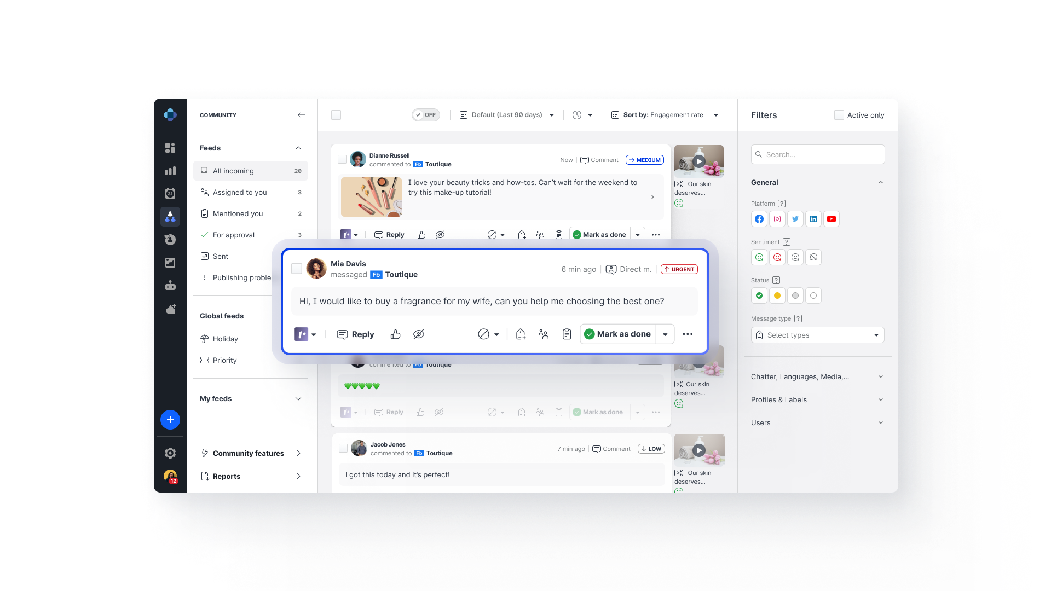Open the robot/bot icon in the sidebar
Image resolution: width=1051 pixels, height=591 pixels.
[170, 285]
